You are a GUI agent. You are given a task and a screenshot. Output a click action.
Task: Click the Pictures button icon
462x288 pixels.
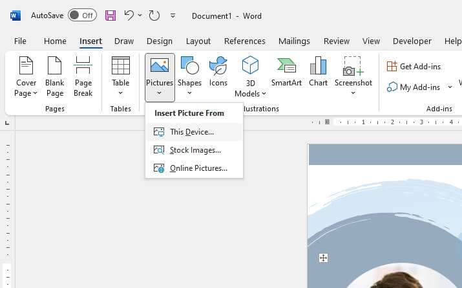tap(160, 65)
